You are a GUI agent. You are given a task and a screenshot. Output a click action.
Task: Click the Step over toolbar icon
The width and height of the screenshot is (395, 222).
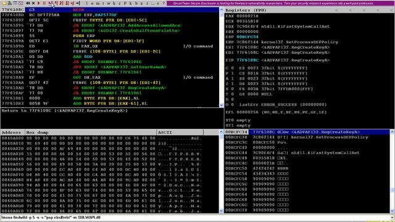coord(56,3)
